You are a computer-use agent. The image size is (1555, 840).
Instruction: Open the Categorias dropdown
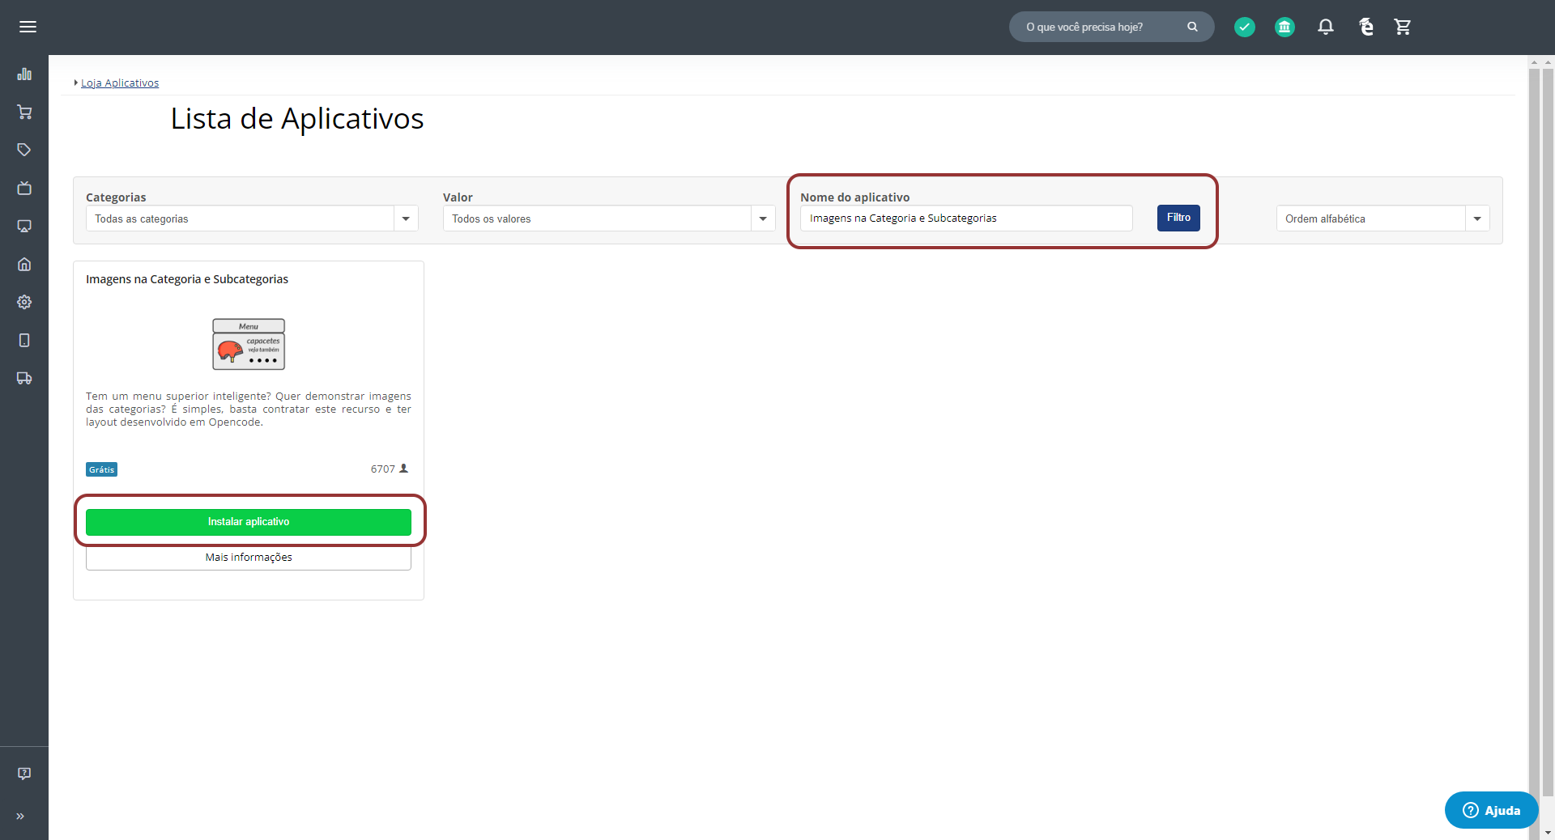[x=252, y=218]
